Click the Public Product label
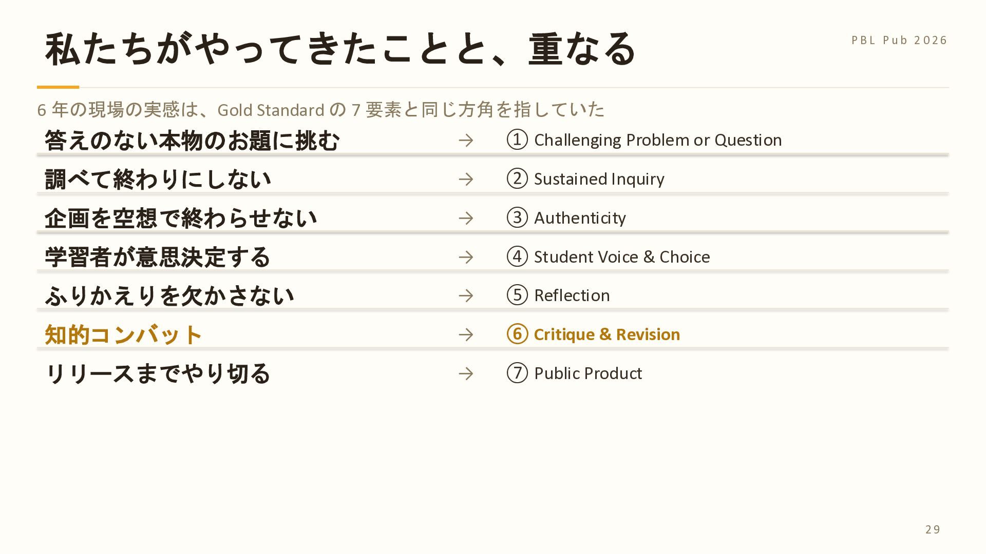 pyautogui.click(x=588, y=373)
